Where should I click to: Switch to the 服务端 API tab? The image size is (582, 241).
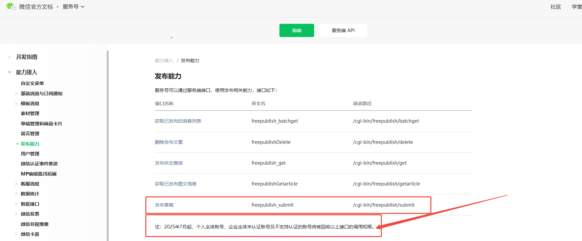343,30
